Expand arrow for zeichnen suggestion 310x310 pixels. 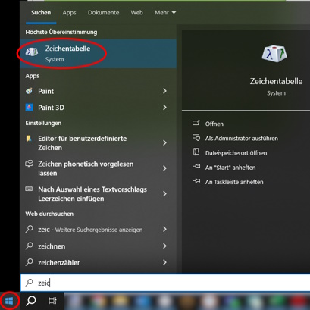point(164,246)
